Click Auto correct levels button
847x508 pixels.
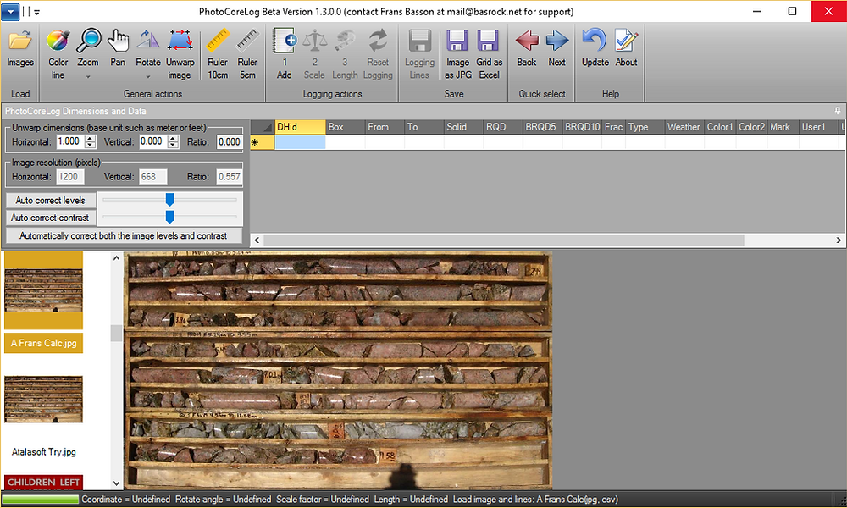pyautogui.click(x=51, y=201)
